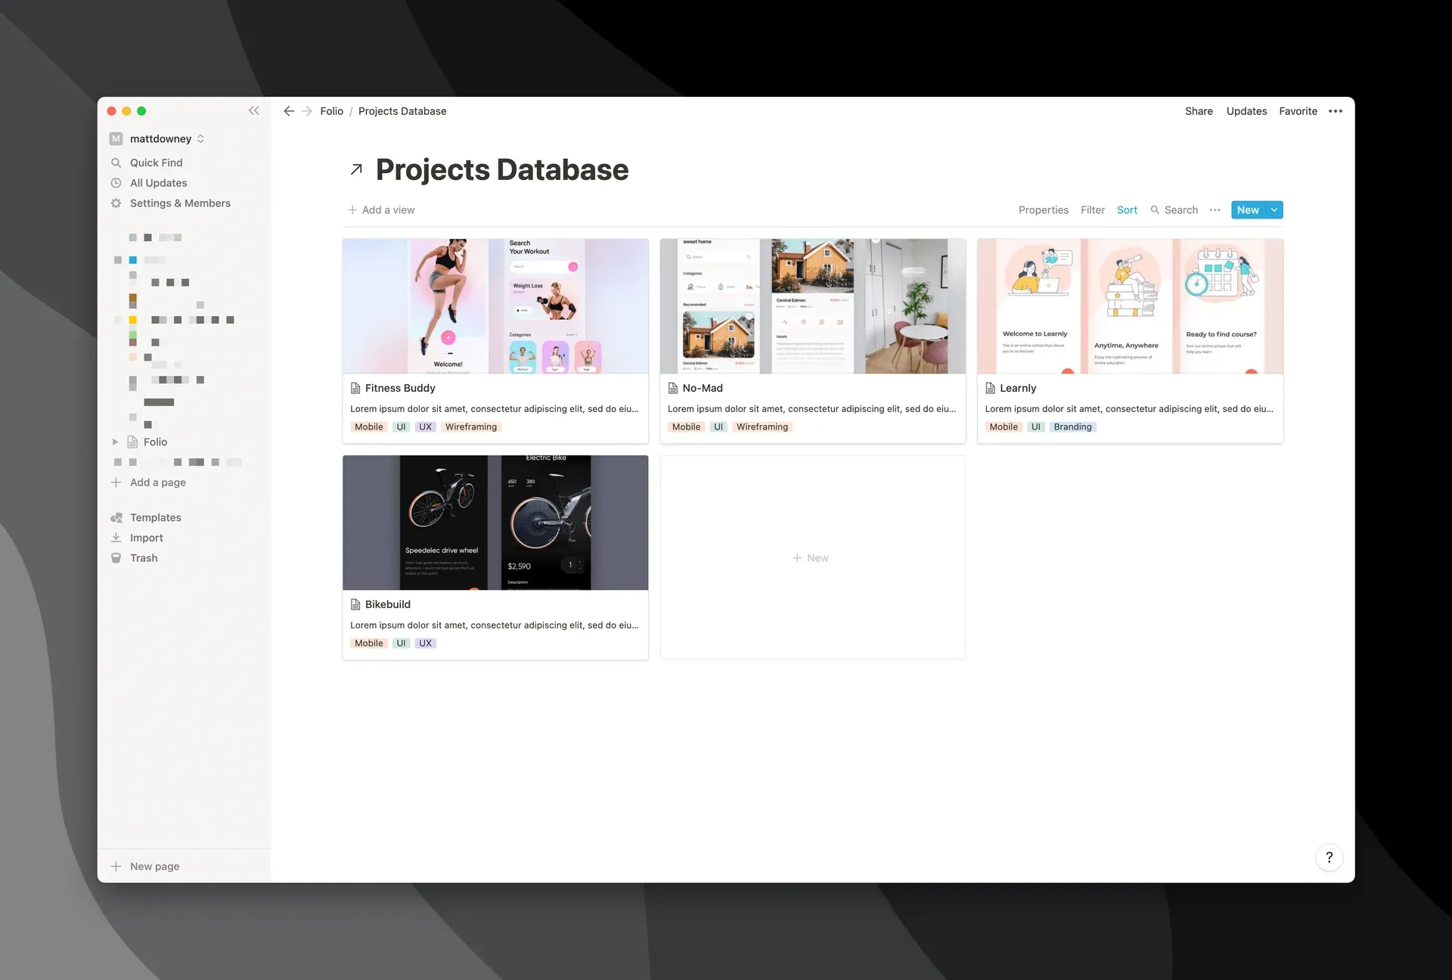Open the All Updates panel
Image resolution: width=1452 pixels, height=980 pixels.
click(158, 183)
